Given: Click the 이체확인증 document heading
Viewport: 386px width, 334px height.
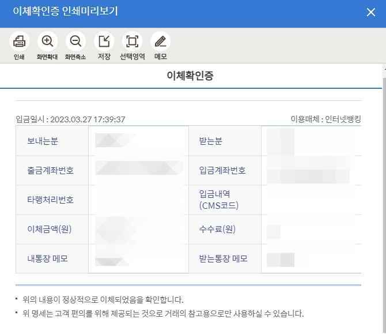Looking at the screenshot, I should click(190, 76).
